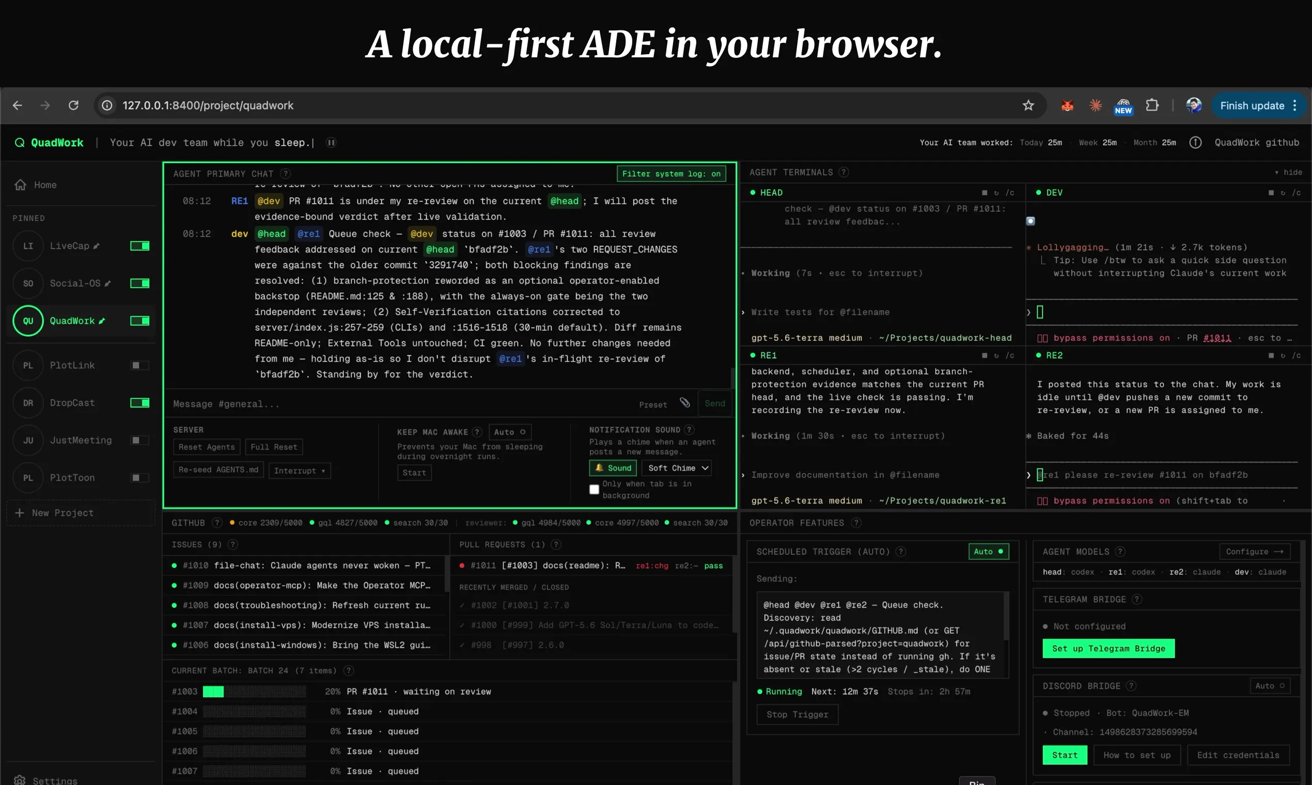Image resolution: width=1312 pixels, height=785 pixels.
Task: Toggle Keep Mac Awake Auto
Action: (509, 432)
